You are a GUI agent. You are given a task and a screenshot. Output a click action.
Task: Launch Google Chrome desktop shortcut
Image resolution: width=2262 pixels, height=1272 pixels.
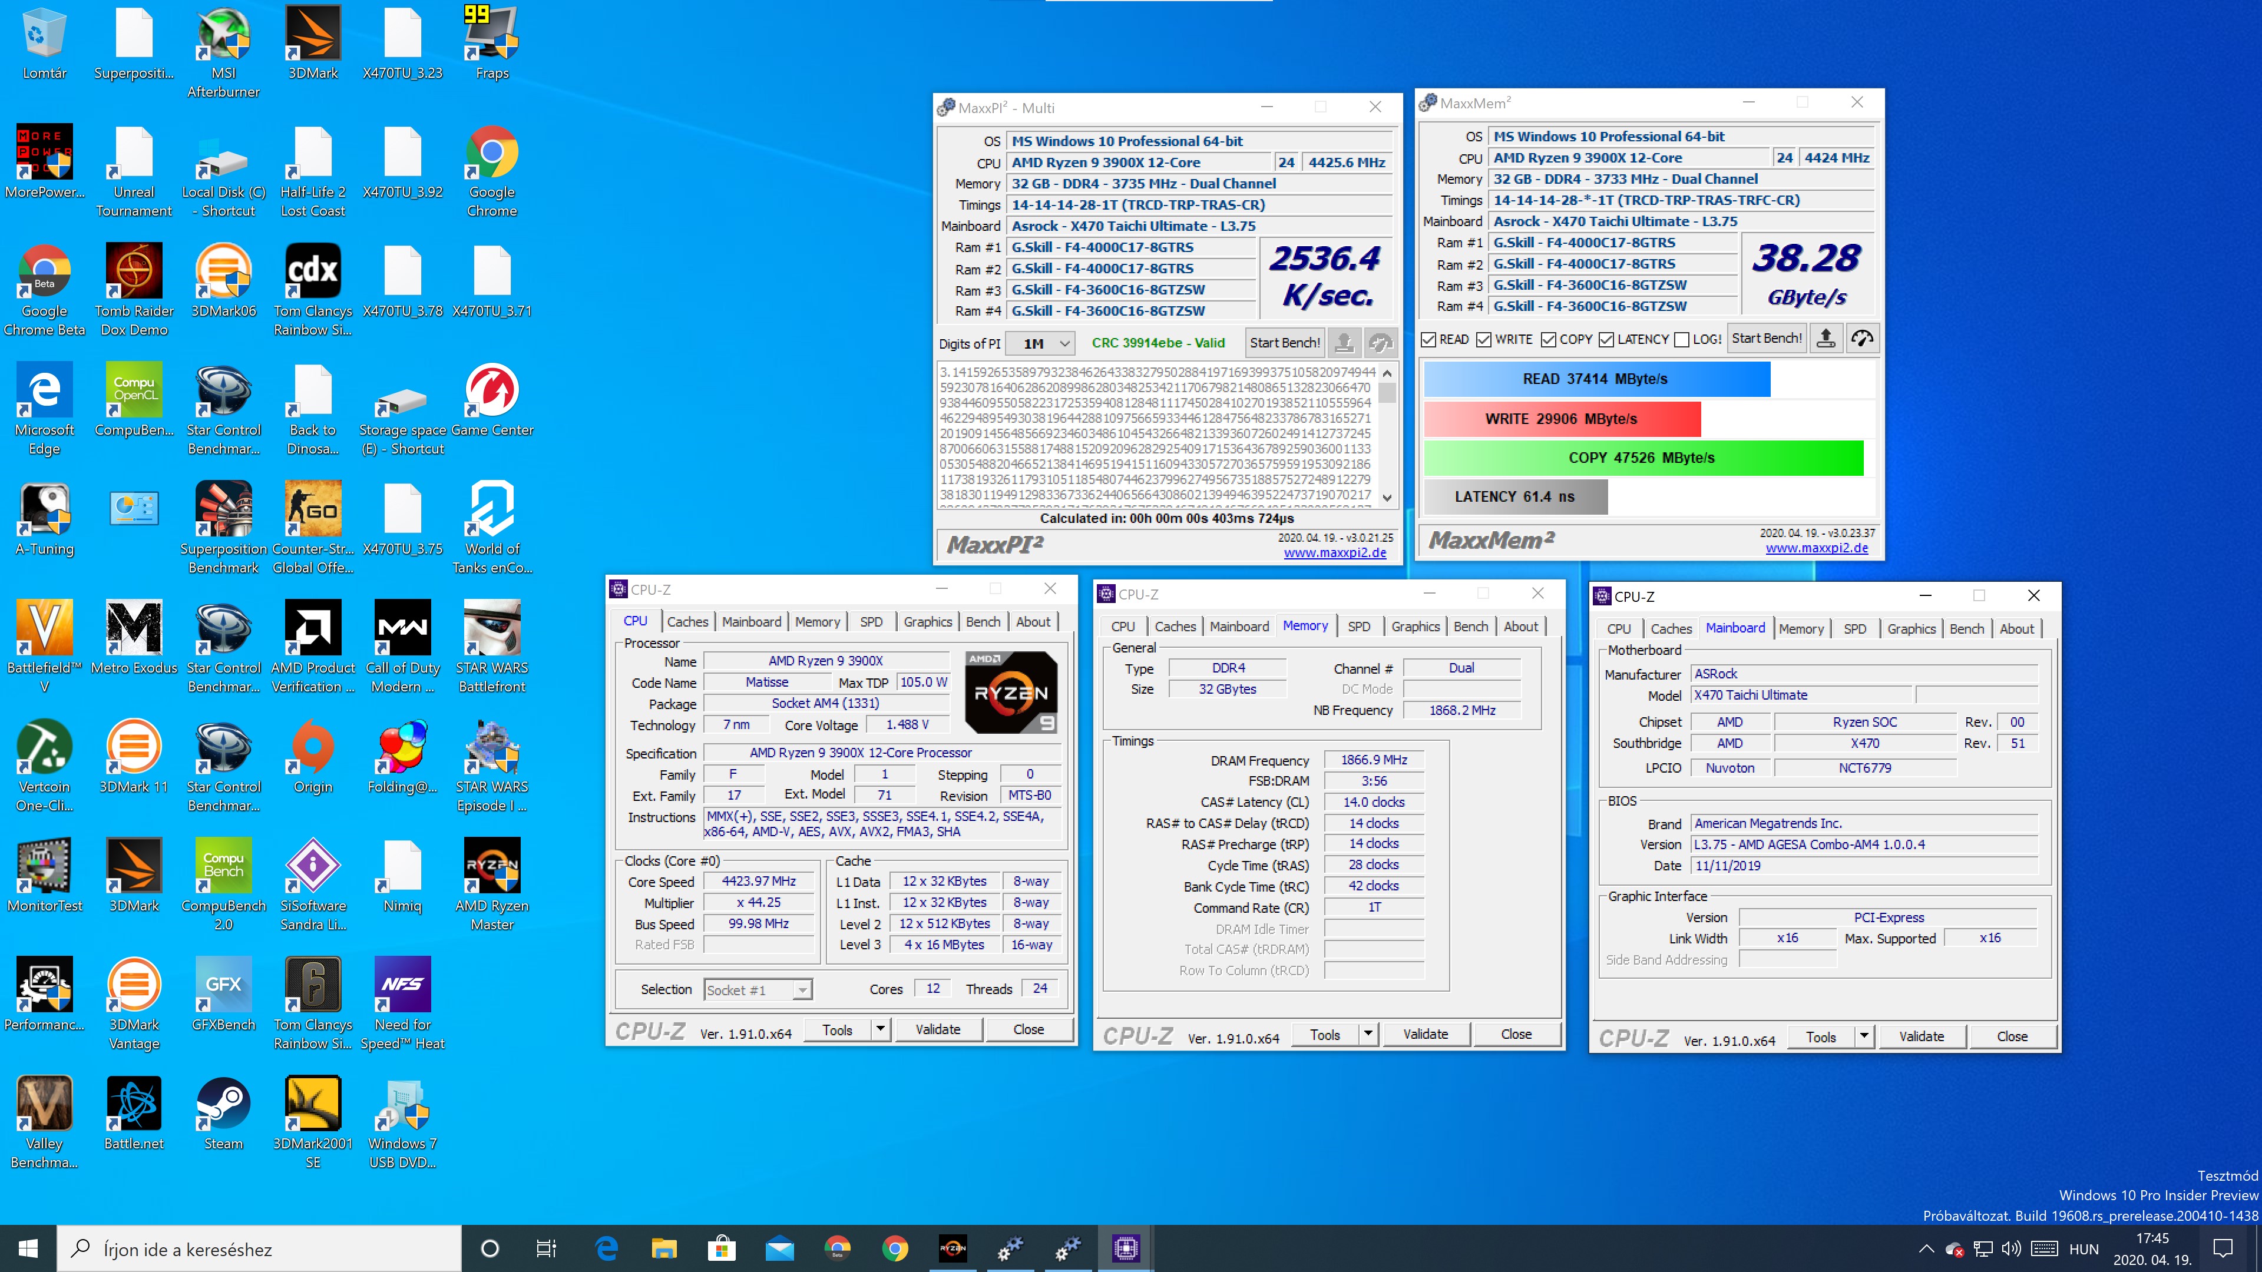[492, 172]
